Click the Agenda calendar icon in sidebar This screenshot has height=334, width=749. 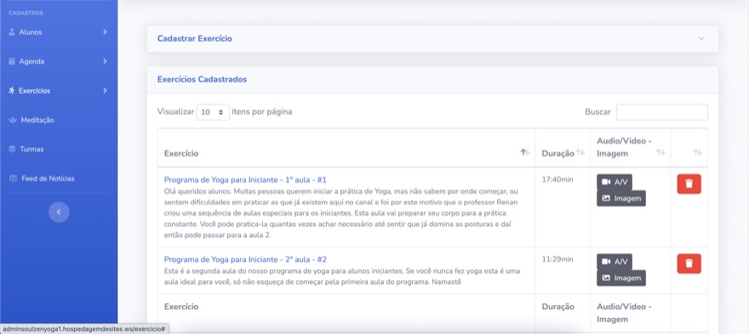[x=12, y=61]
